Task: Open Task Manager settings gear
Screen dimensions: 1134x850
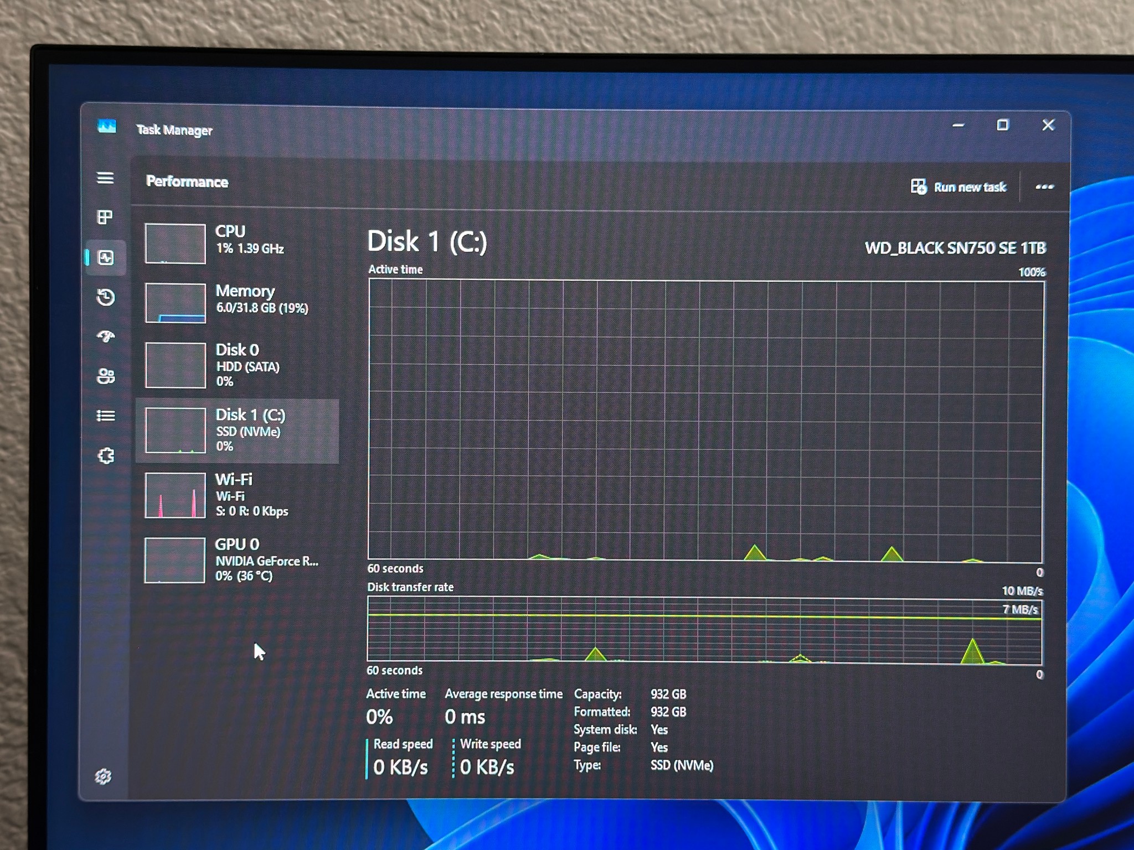Action: (x=103, y=776)
